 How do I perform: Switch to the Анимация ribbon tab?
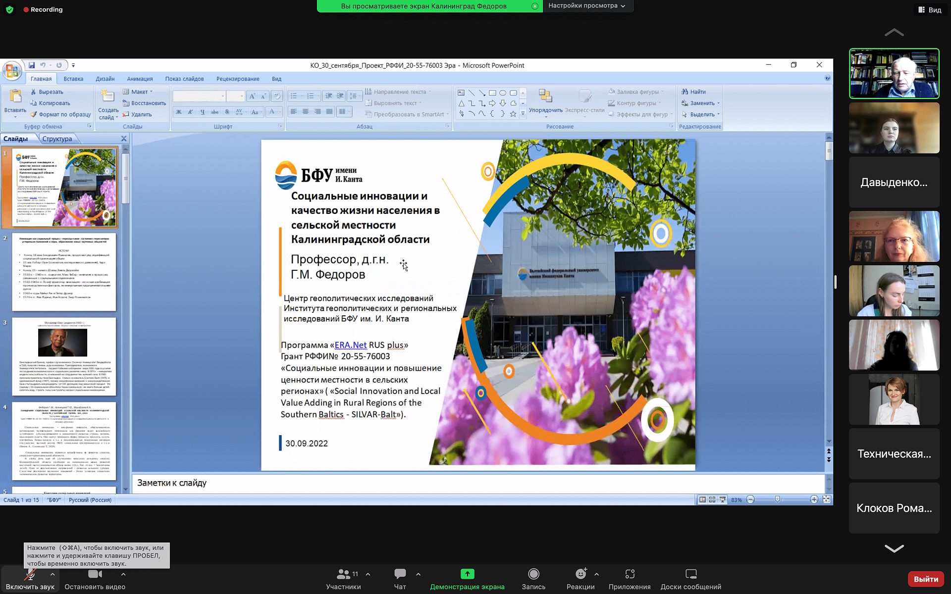point(140,79)
